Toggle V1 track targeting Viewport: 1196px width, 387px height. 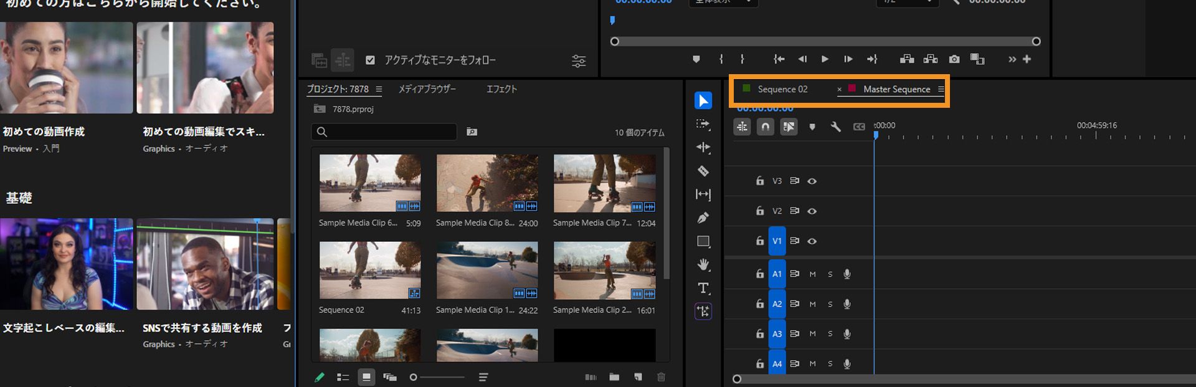(777, 241)
